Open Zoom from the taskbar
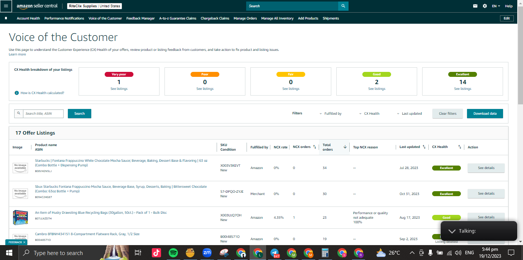The image size is (523, 260). tap(207, 253)
